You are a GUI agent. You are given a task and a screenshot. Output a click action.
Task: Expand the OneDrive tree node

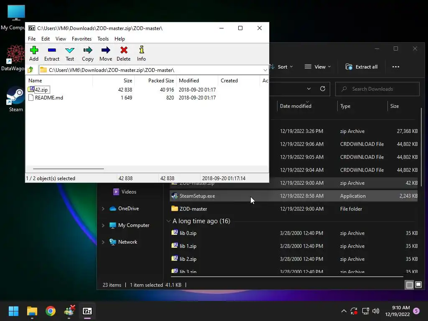point(103,209)
